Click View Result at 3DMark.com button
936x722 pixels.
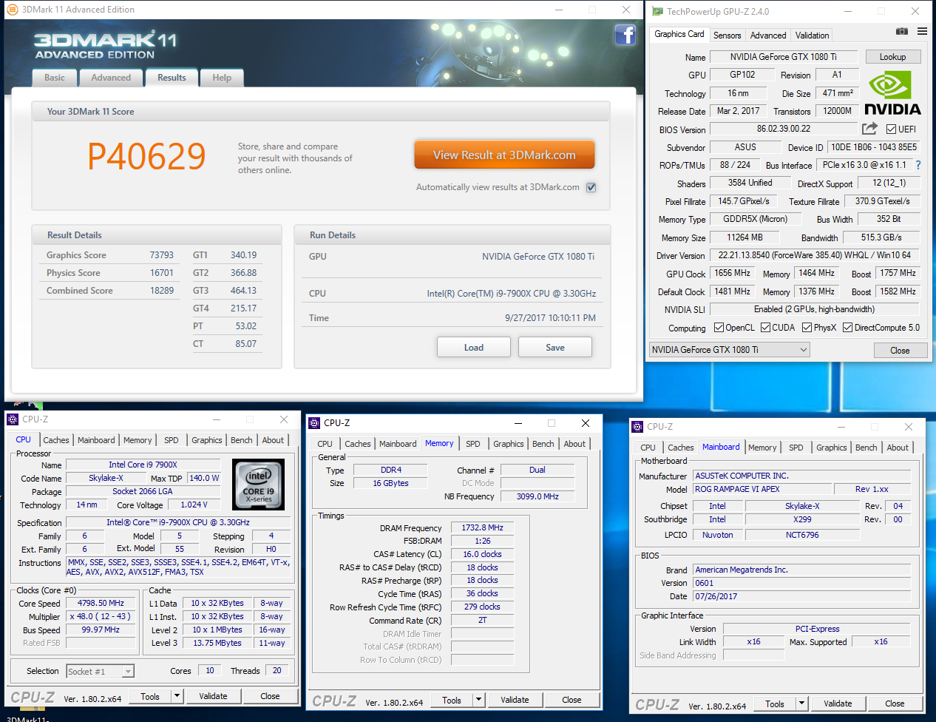[504, 155]
